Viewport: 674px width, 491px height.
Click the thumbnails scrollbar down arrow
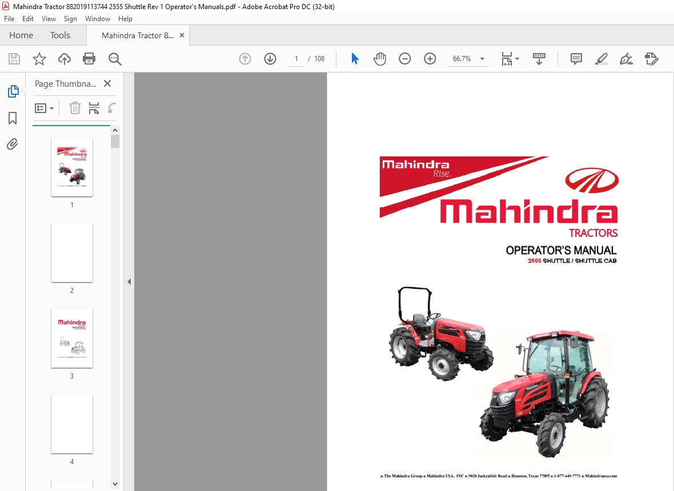(x=115, y=484)
